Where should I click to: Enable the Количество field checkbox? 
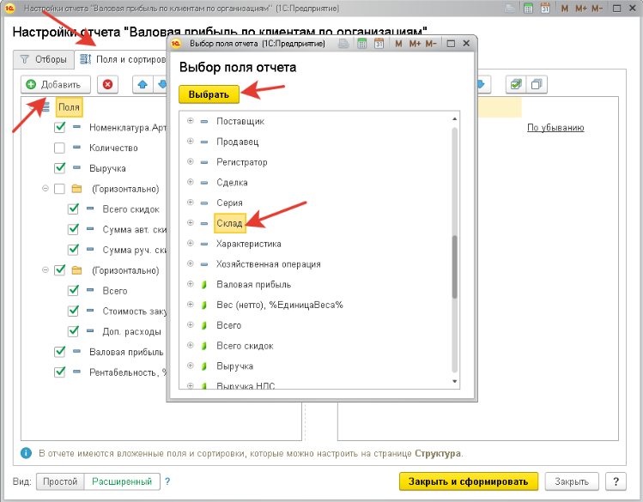(60, 148)
